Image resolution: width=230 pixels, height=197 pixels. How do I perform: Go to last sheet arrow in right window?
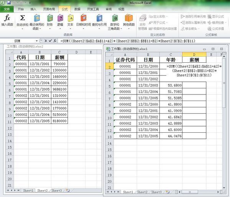118,192
